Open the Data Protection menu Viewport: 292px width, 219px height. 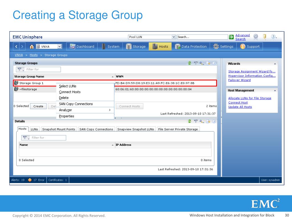(x=191, y=46)
